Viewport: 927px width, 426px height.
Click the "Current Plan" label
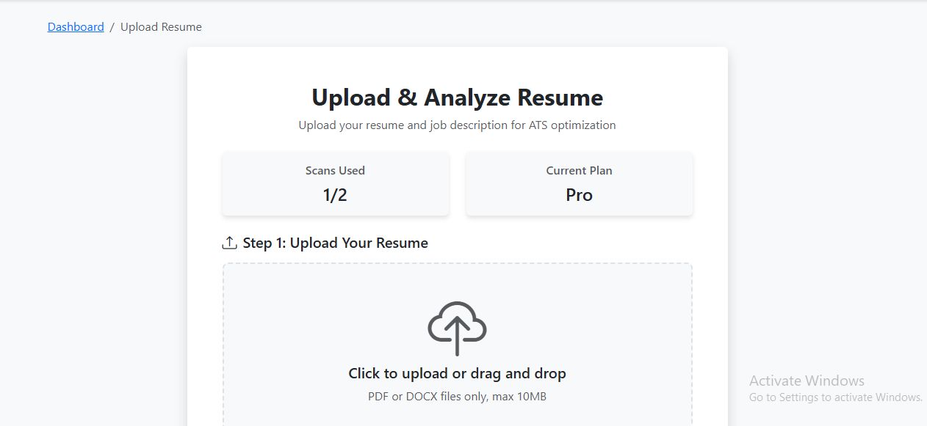[x=579, y=171]
